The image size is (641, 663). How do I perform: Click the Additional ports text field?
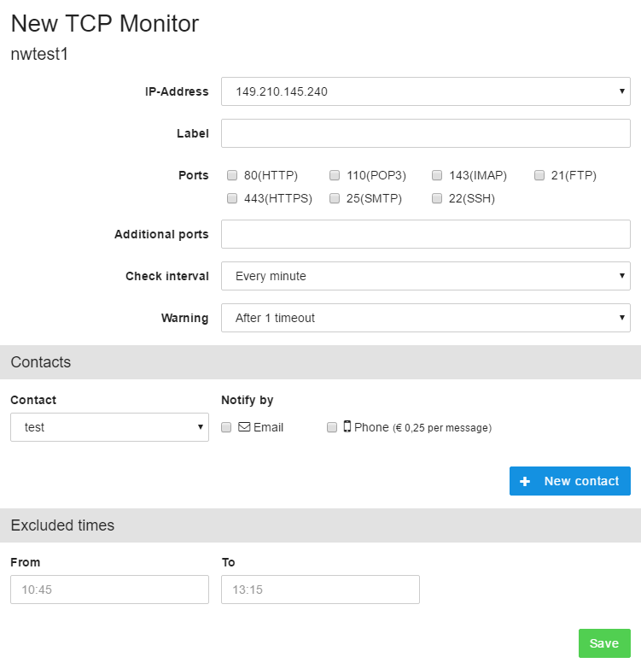pos(426,234)
